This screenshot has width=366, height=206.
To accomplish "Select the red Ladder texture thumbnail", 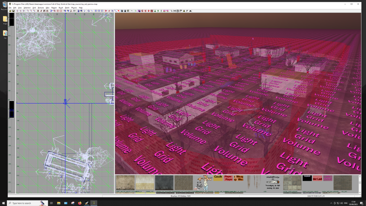I will click(317, 178).
